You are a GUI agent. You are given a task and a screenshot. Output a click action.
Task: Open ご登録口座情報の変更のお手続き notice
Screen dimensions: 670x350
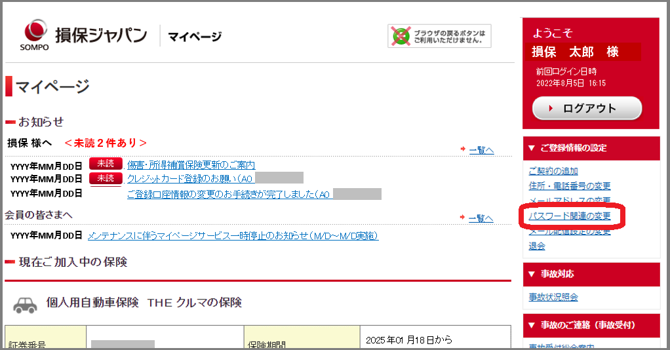(229, 195)
